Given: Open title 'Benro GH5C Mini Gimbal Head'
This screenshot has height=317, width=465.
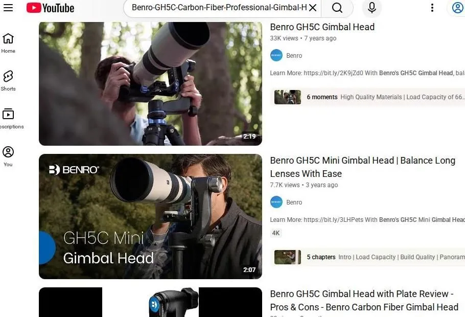Looking at the screenshot, I should (x=362, y=167).
